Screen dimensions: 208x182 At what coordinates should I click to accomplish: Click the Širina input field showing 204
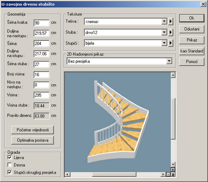pyautogui.click(x=42, y=43)
